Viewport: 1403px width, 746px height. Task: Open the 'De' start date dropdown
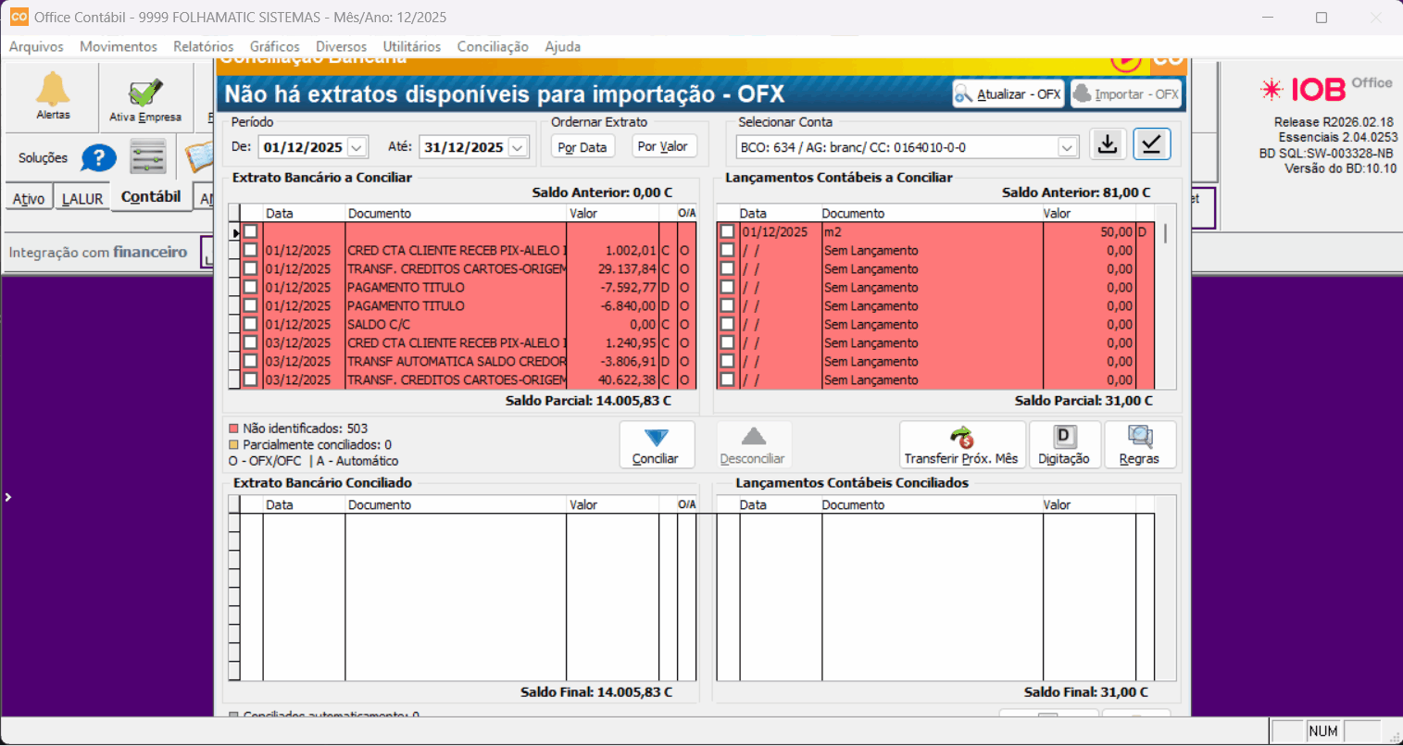coord(357,147)
